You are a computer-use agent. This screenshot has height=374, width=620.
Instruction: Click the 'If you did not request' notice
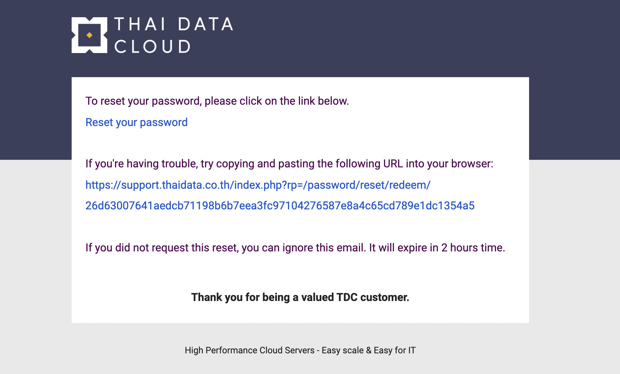point(295,248)
